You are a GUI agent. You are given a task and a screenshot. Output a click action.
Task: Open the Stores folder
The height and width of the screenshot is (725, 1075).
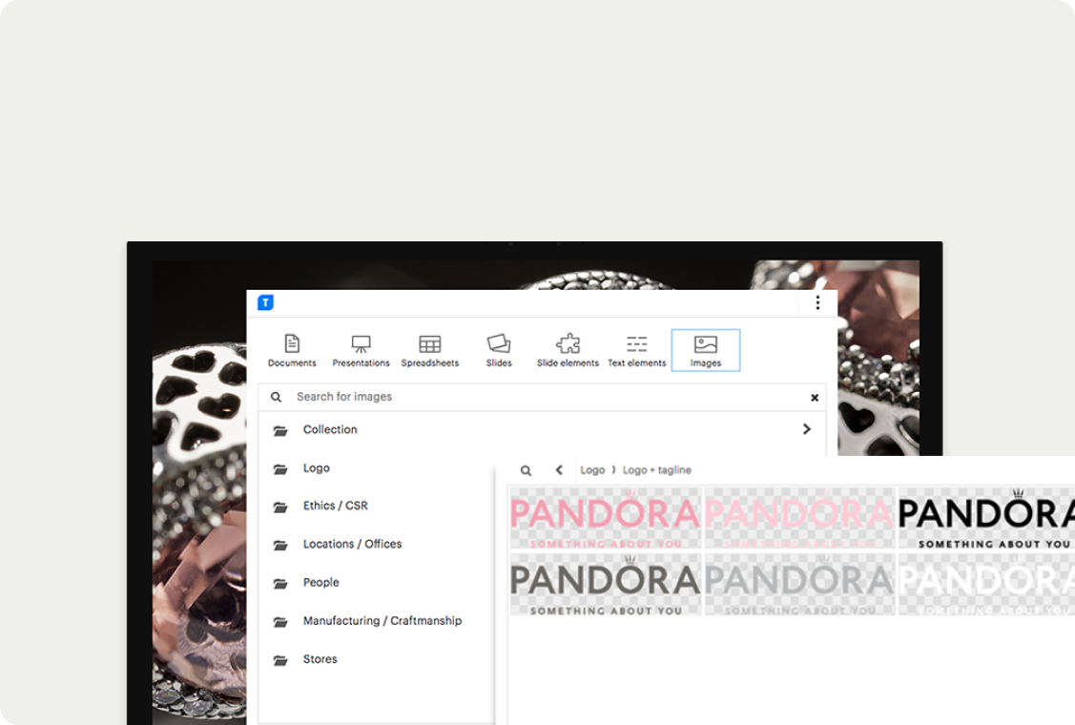[320, 658]
